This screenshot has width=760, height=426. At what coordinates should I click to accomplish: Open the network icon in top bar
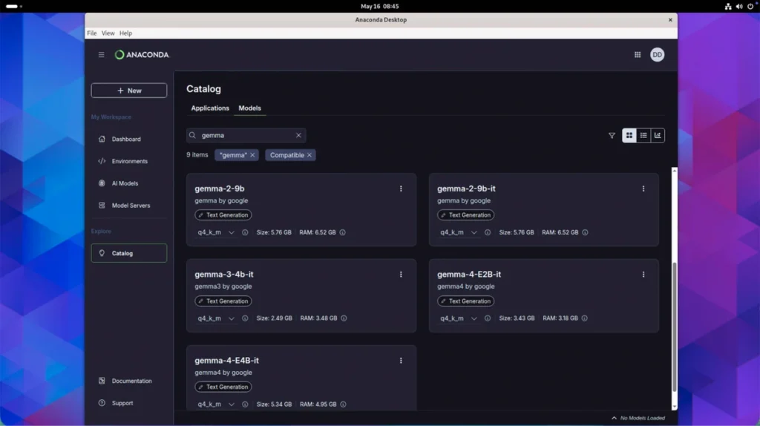tap(728, 6)
